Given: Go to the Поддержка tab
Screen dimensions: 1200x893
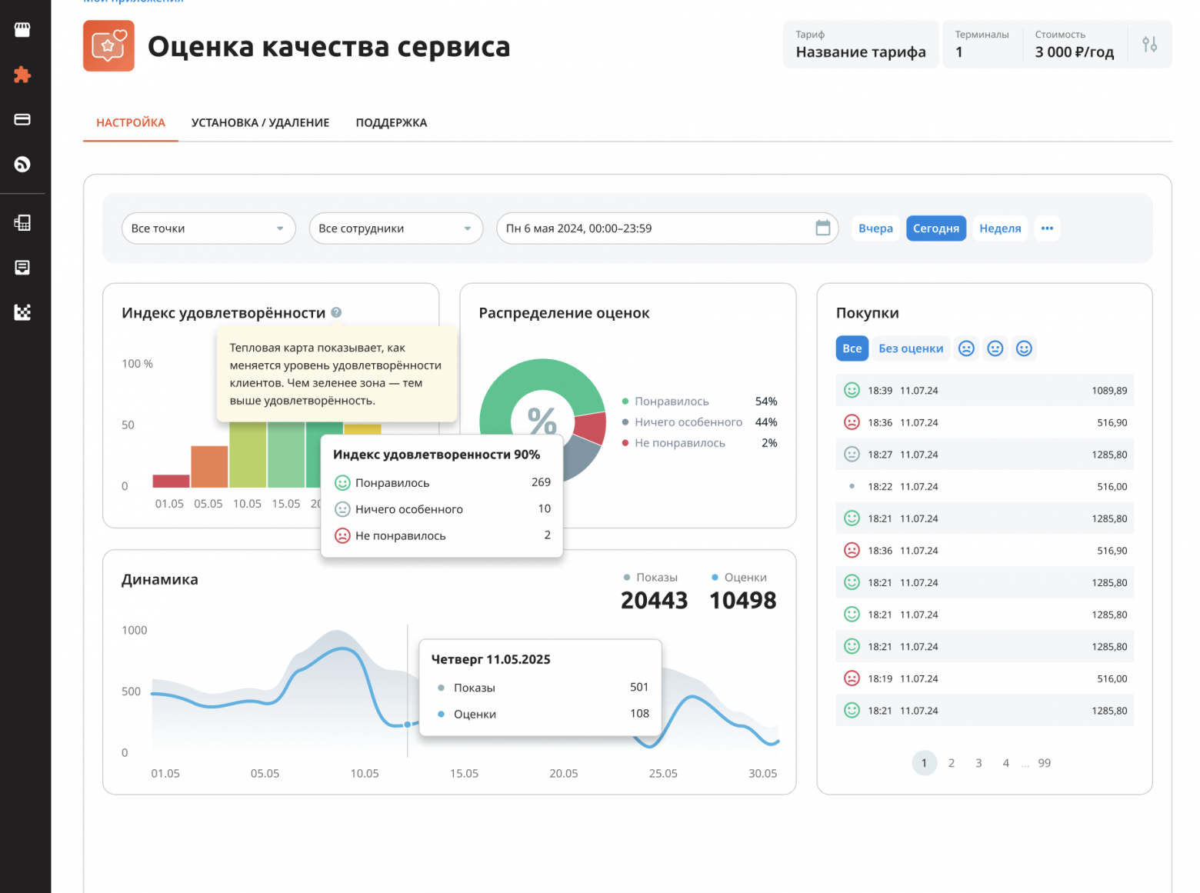Looking at the screenshot, I should 391,123.
